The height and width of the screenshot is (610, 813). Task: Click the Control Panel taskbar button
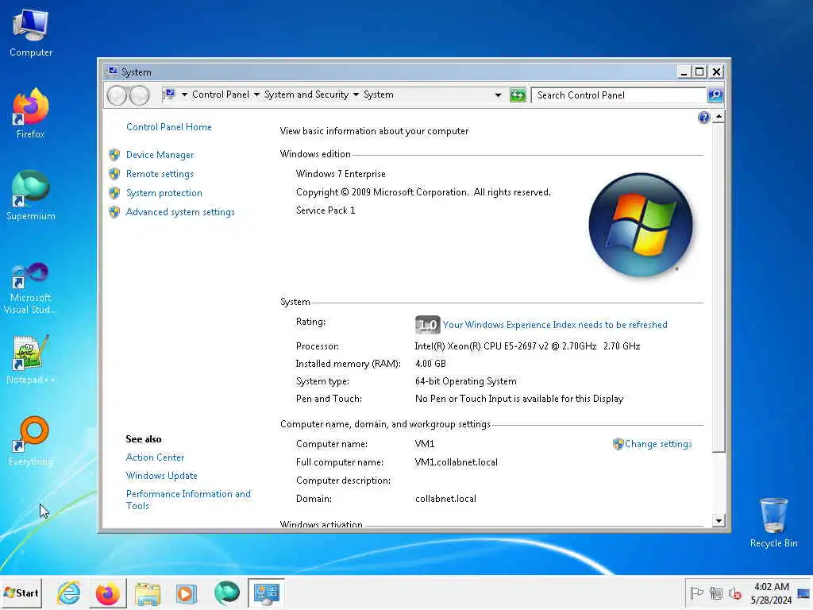266,593
